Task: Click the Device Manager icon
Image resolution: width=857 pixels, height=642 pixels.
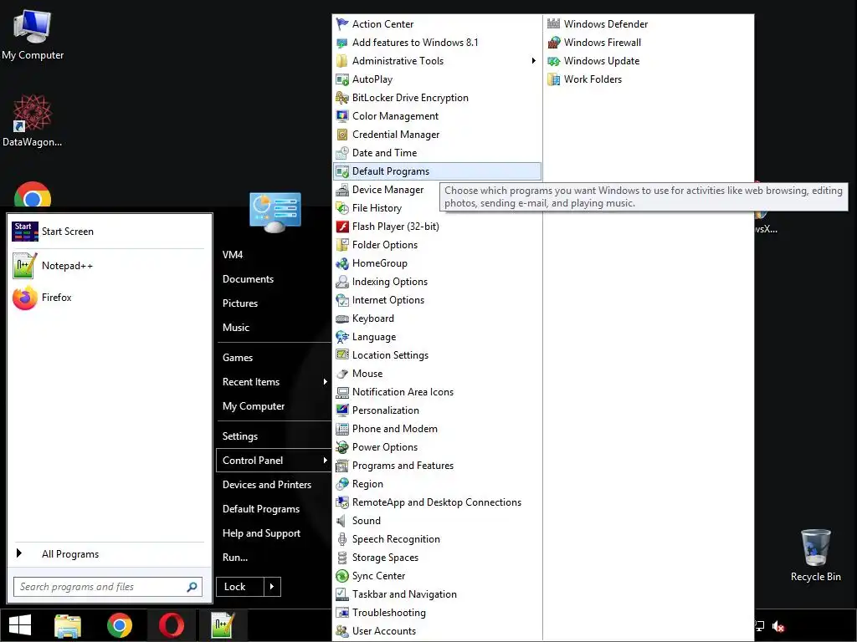Action: click(342, 190)
